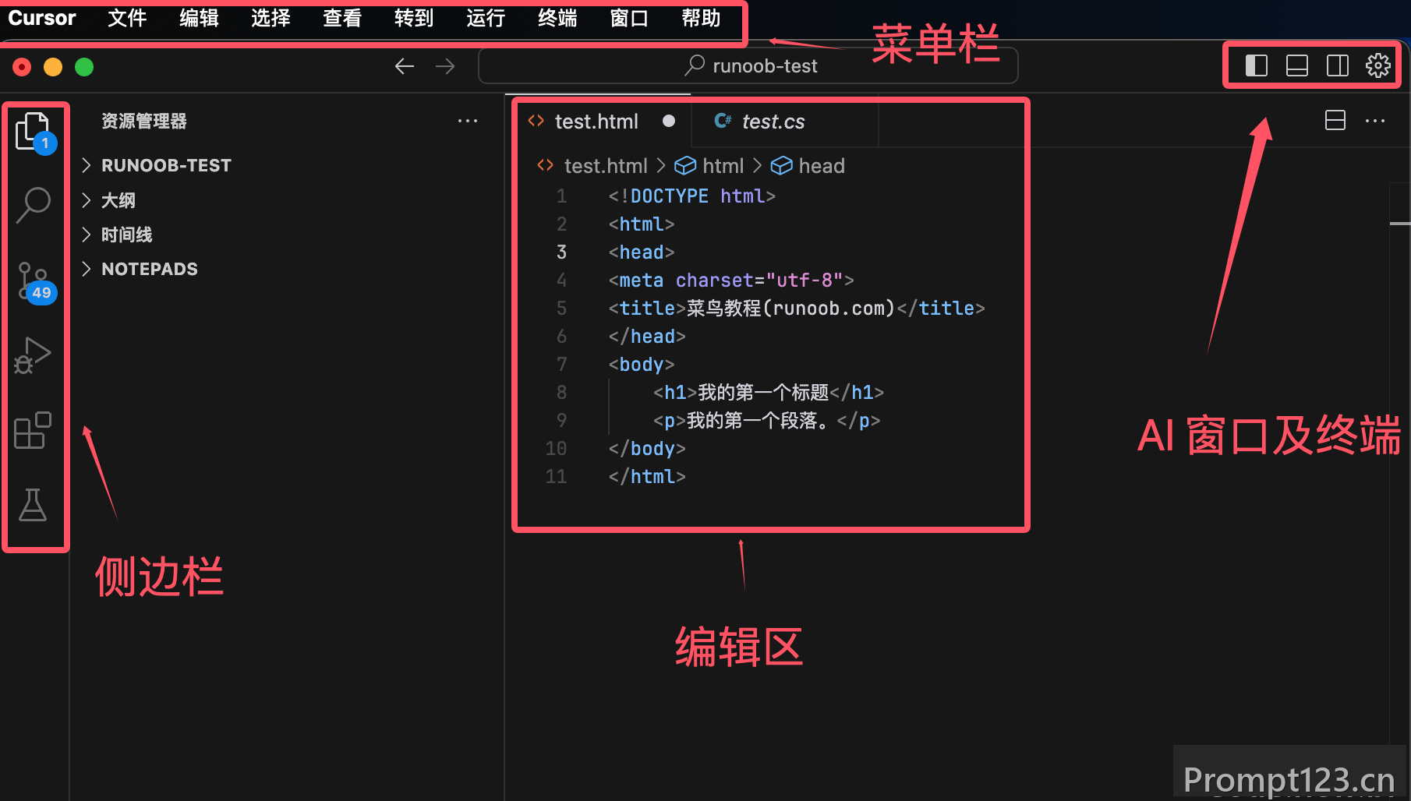Open the Search magnifier in activity bar

34,204
